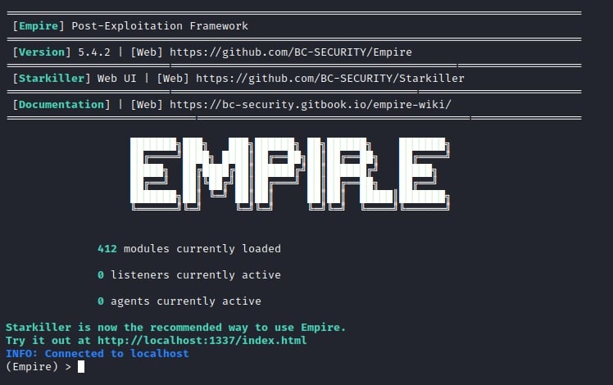Open the localhost:1337 index.html link
Image resolution: width=613 pixels, height=385 pixels.
coord(202,341)
